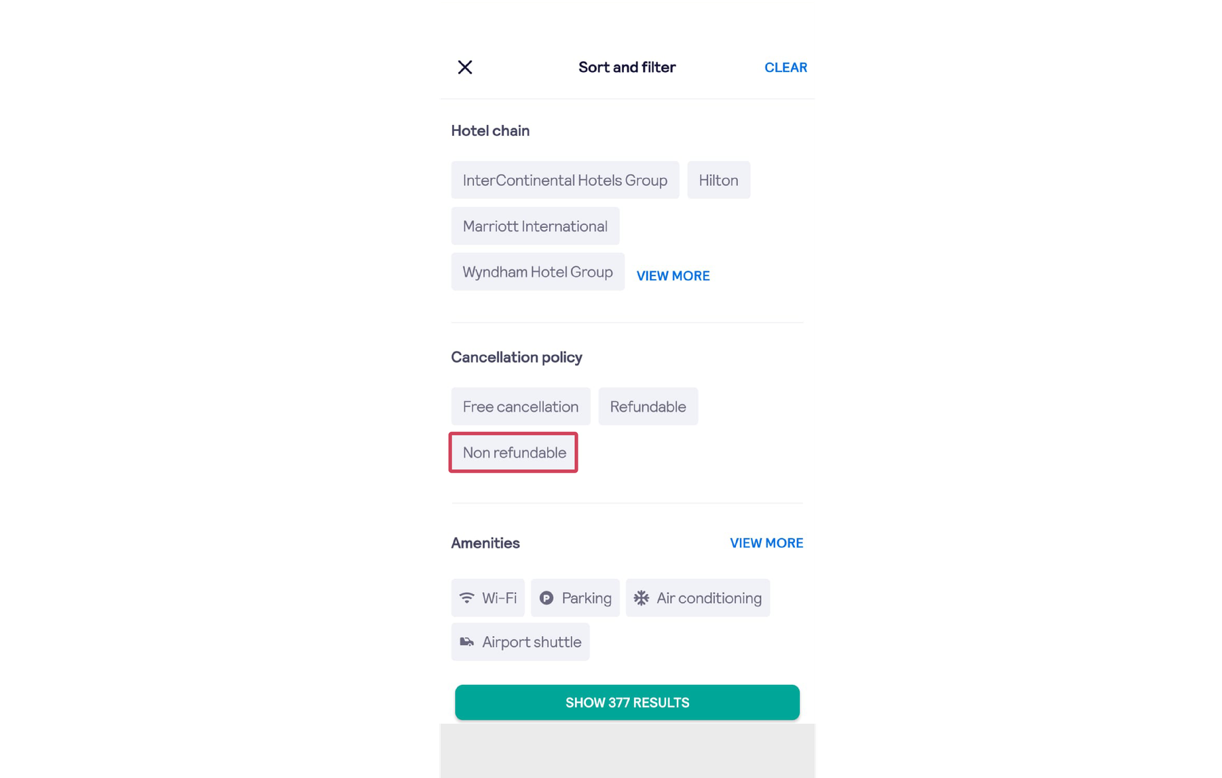Click the Sort and filter title
The width and height of the screenshot is (1222, 778).
[627, 67]
